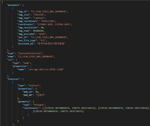Click the "tif" value
The height and width of the screenshot is (126, 150).
pyautogui.click(x=43, y=40)
